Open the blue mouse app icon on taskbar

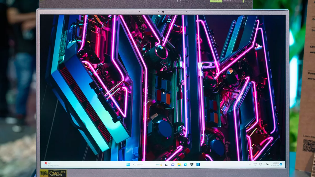coord(198,165)
